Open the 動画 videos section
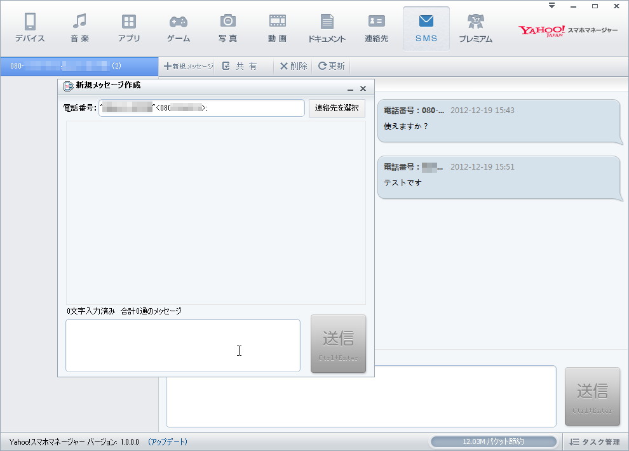 [277, 28]
